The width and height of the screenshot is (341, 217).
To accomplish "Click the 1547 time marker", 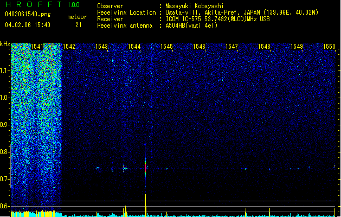I will [231, 47].
